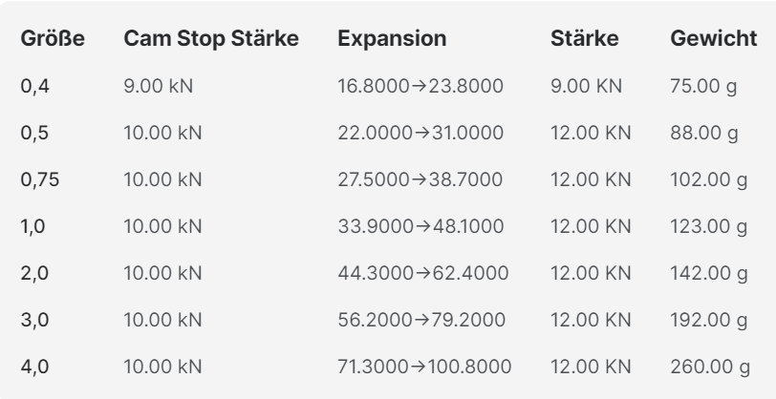Click the Cam Stop Stärke column header
The height and width of the screenshot is (399, 776).
tap(211, 42)
